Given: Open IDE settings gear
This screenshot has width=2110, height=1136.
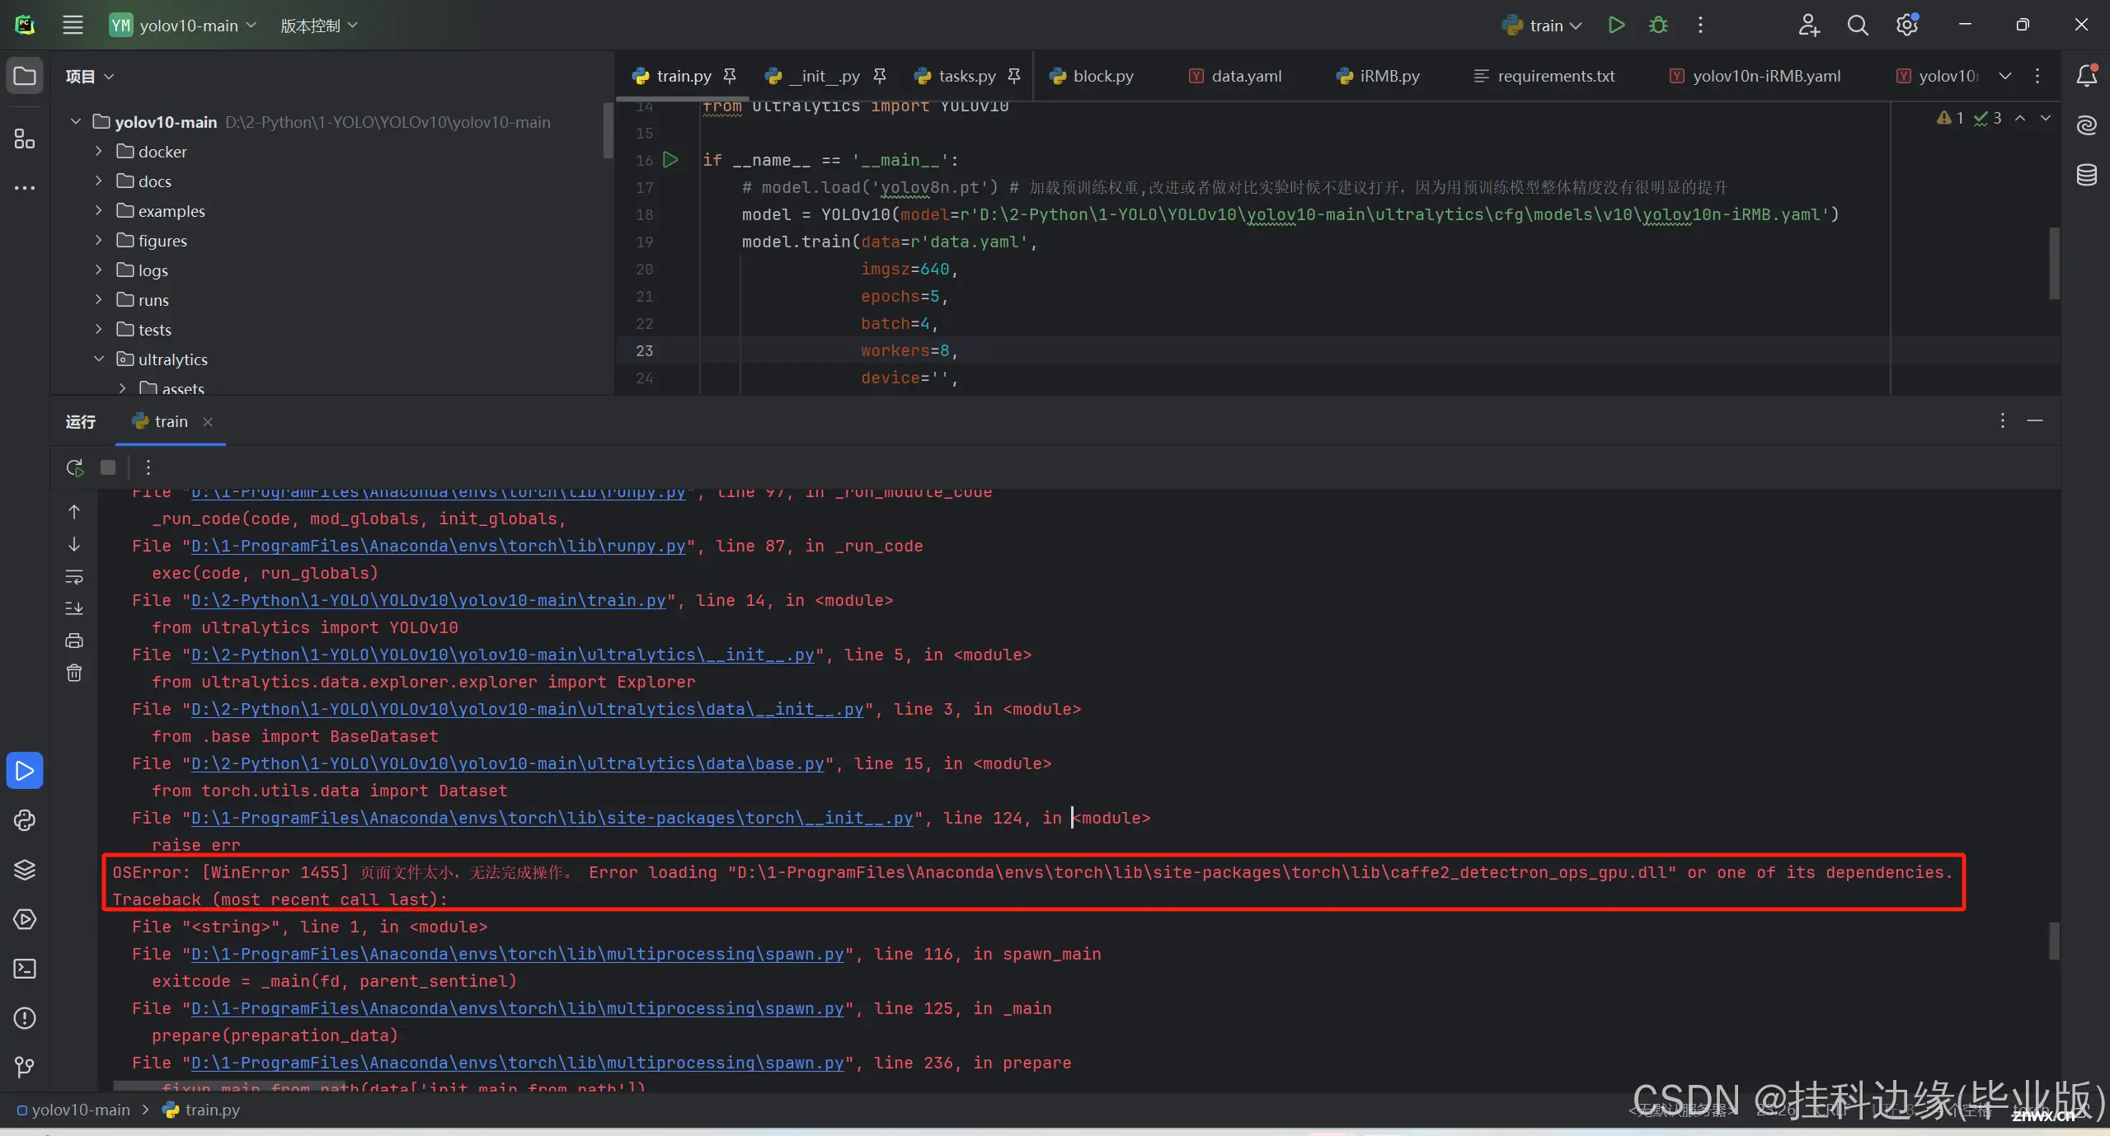Looking at the screenshot, I should click(x=1907, y=26).
